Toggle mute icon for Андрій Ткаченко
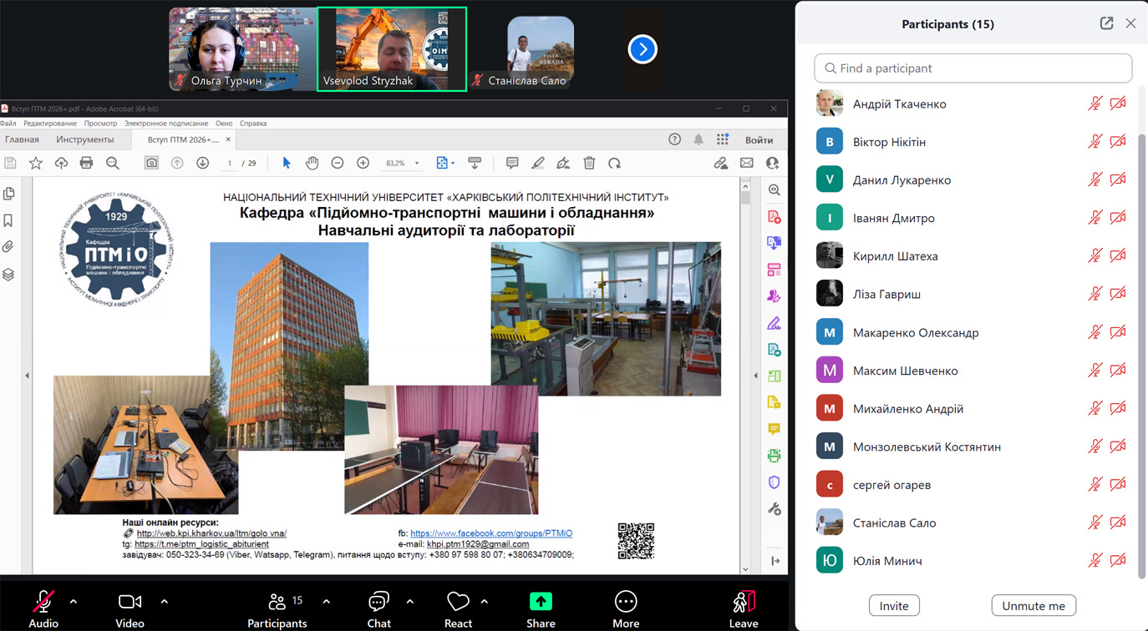 (x=1095, y=104)
